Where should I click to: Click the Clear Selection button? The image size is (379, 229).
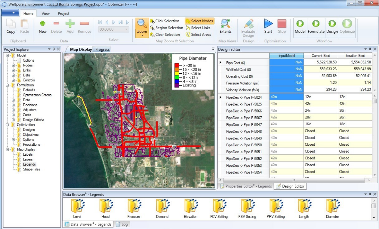tap(165, 35)
